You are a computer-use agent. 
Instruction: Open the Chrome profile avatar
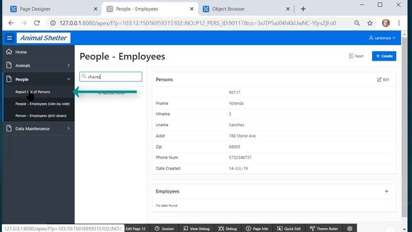(x=386, y=23)
